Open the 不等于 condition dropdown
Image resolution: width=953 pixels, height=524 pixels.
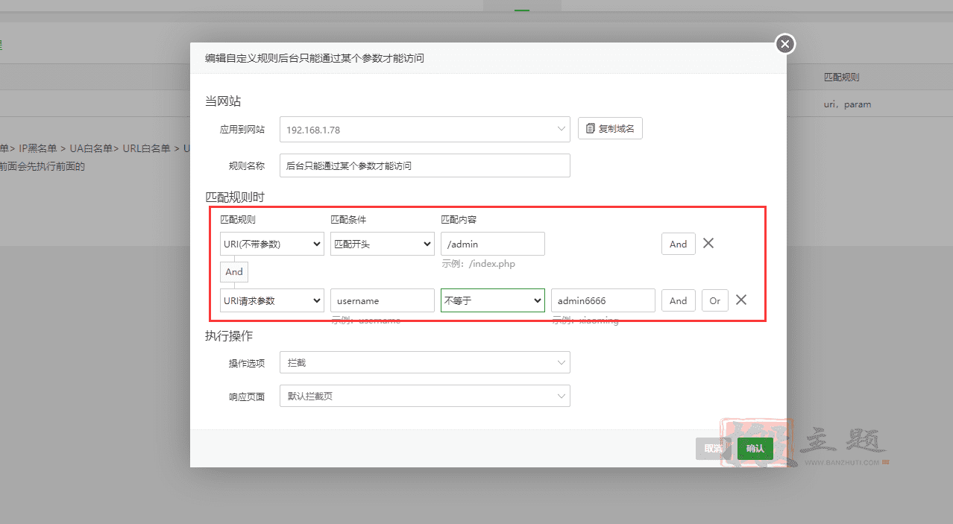(493, 300)
